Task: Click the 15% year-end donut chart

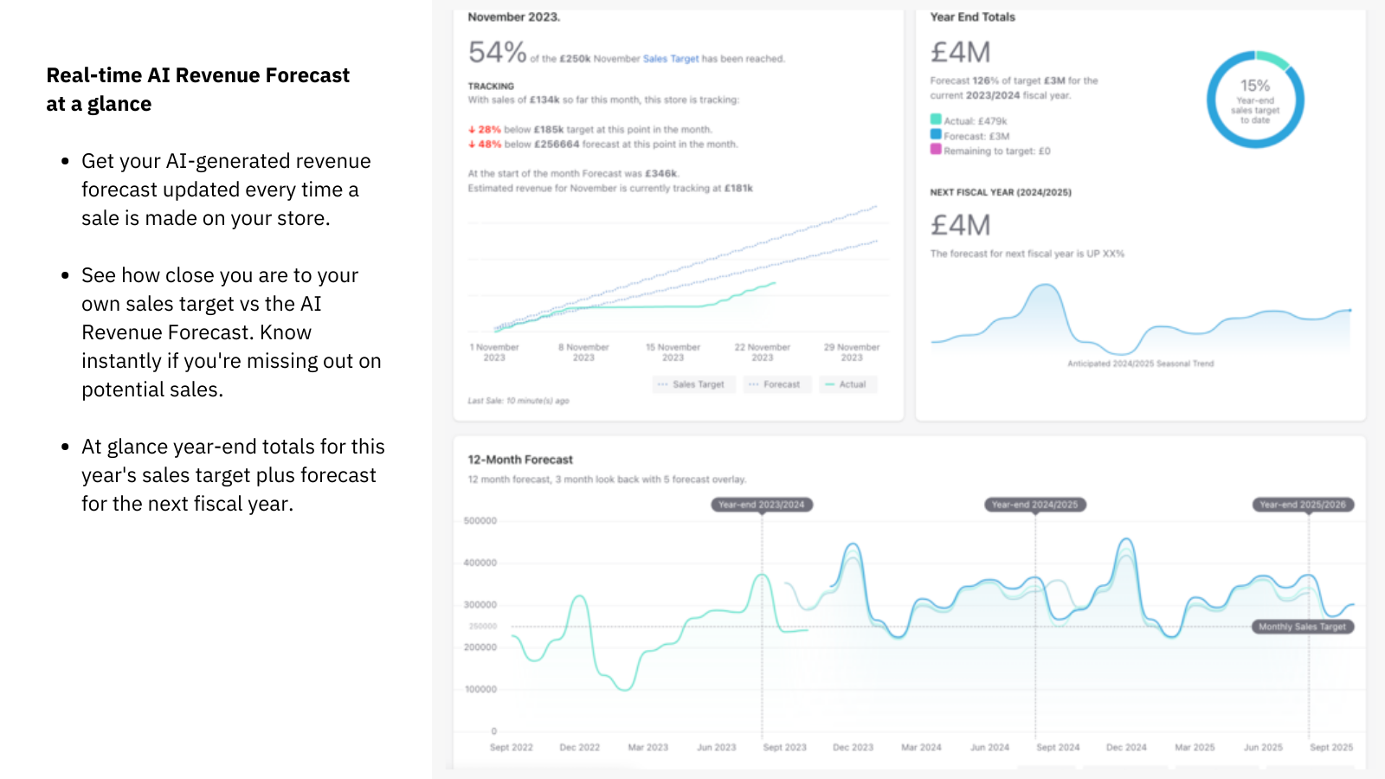Action: click(x=1255, y=100)
